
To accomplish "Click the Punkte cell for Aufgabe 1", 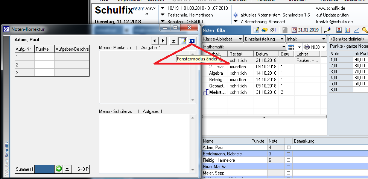I will point(44,57).
